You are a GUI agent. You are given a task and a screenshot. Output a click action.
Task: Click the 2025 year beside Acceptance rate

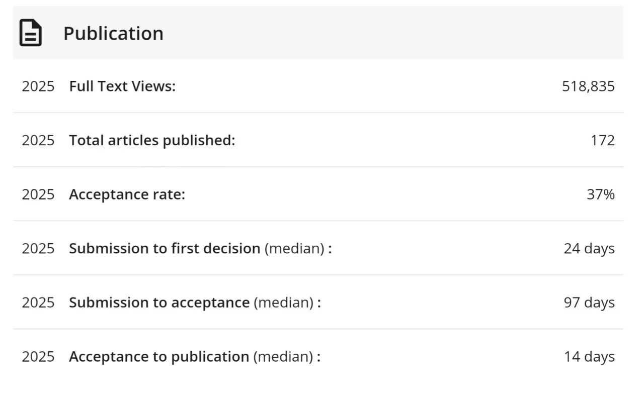(x=38, y=194)
